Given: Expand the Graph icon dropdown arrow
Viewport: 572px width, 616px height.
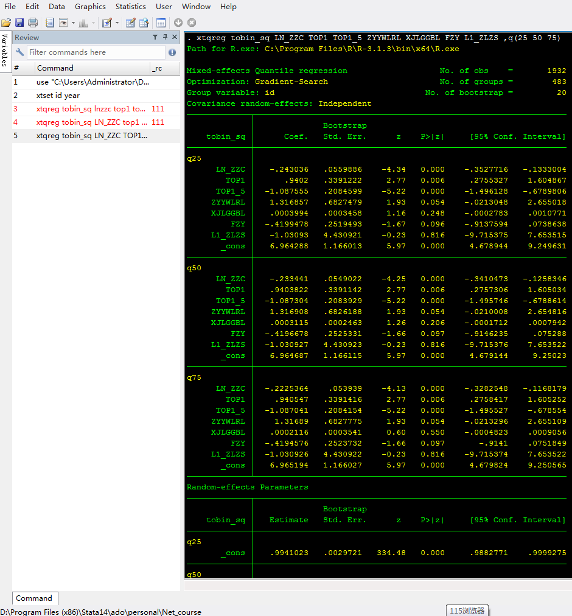Looking at the screenshot, I should 94,23.
